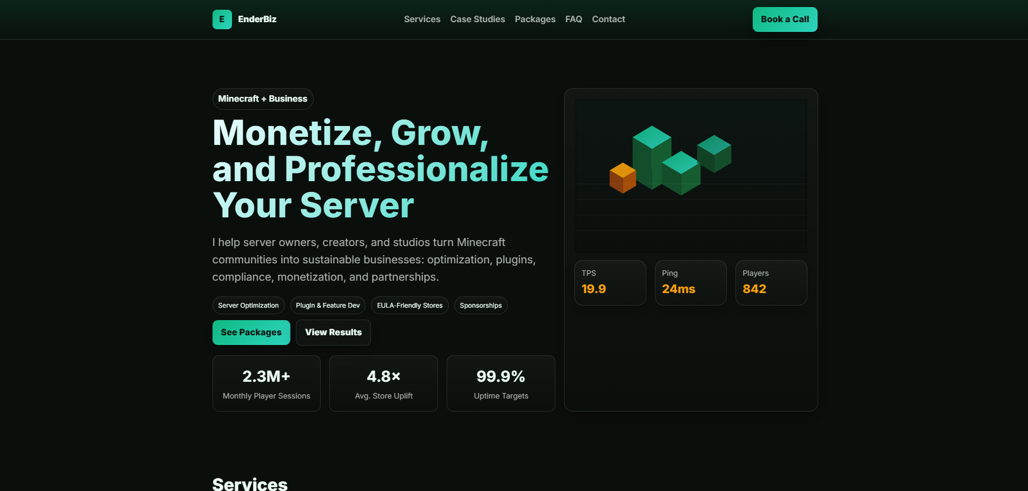
Task: Click the See Packages button
Action: 251,333
